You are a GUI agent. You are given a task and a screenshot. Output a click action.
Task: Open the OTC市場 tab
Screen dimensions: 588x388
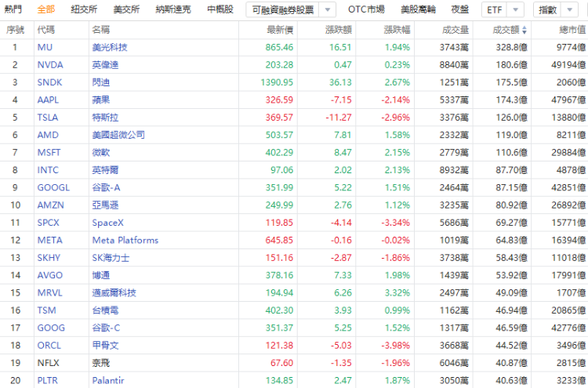[366, 9]
